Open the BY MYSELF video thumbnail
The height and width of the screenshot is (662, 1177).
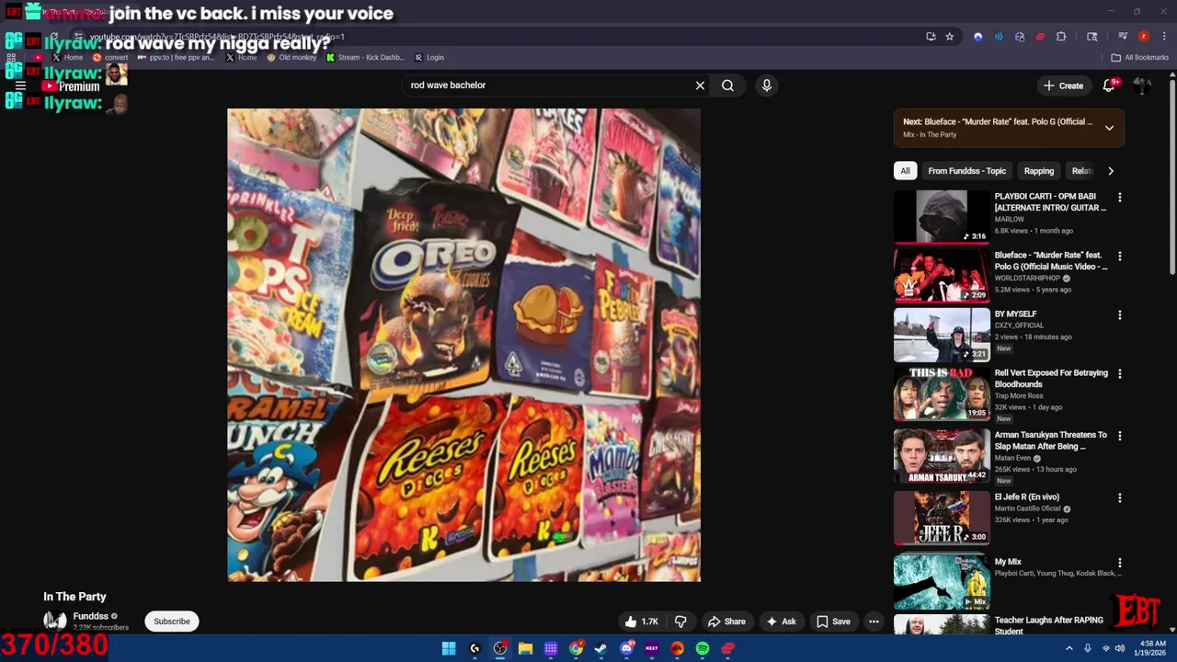(x=942, y=335)
